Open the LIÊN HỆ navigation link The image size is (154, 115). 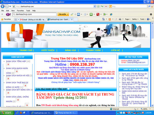click(x=115, y=50)
